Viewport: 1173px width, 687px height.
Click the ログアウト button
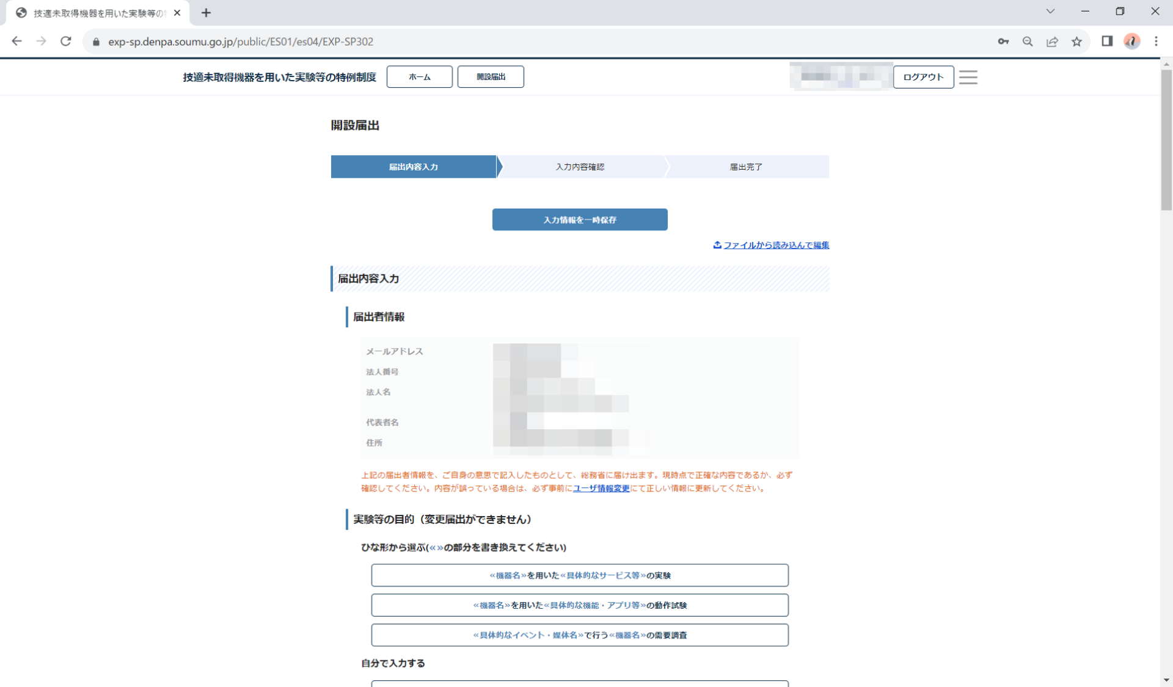[923, 77]
